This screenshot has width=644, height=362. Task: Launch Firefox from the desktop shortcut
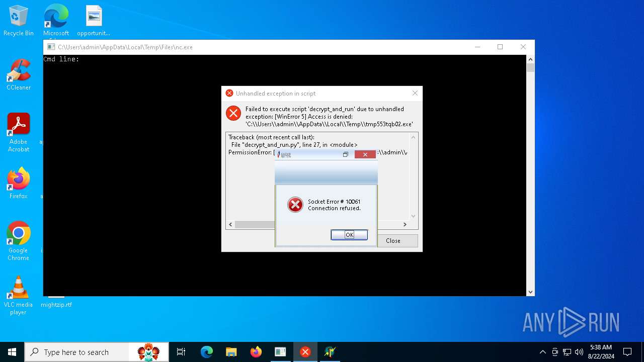click(x=19, y=184)
